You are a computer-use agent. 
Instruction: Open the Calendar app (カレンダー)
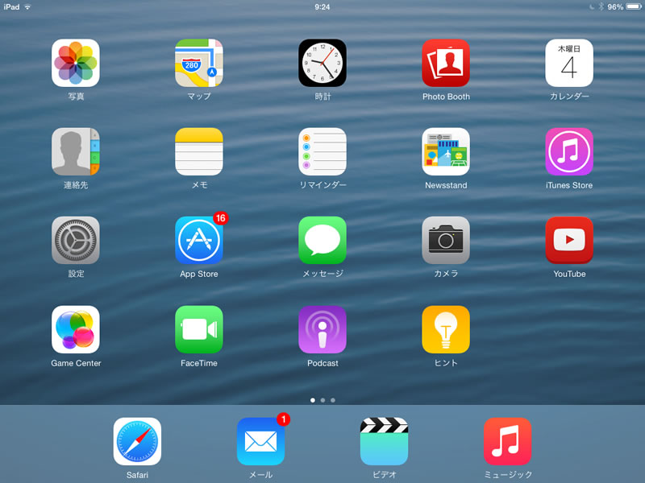click(569, 63)
